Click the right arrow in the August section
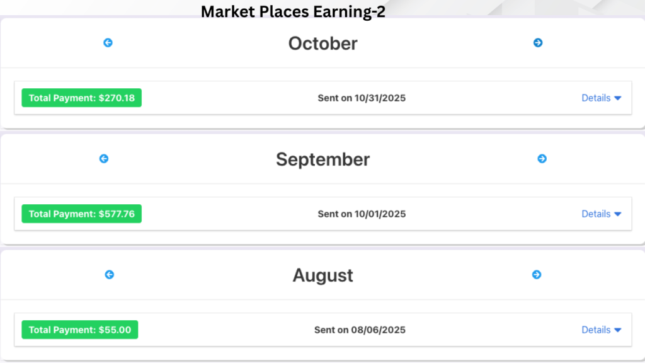Viewport: 645px width, 363px height. click(538, 275)
